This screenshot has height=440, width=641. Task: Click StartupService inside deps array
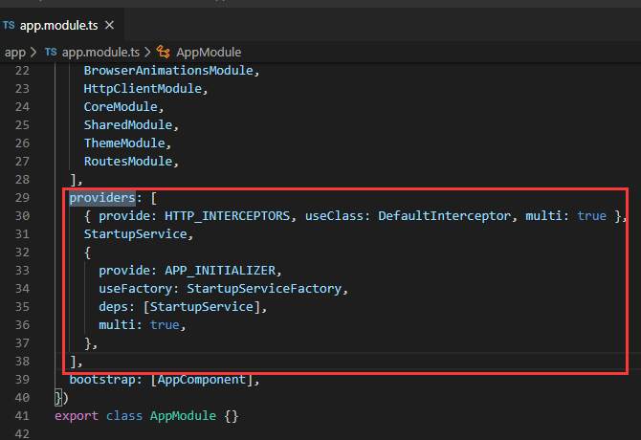coord(202,307)
